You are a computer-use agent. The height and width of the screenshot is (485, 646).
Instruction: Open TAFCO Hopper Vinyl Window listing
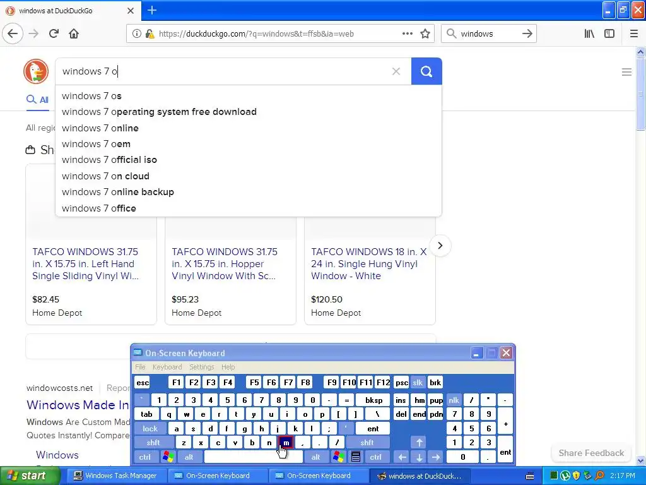coord(225,264)
